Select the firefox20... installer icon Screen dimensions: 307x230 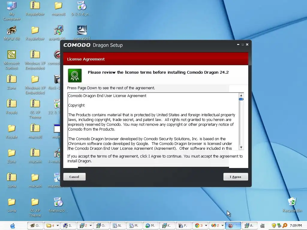tap(58, 205)
